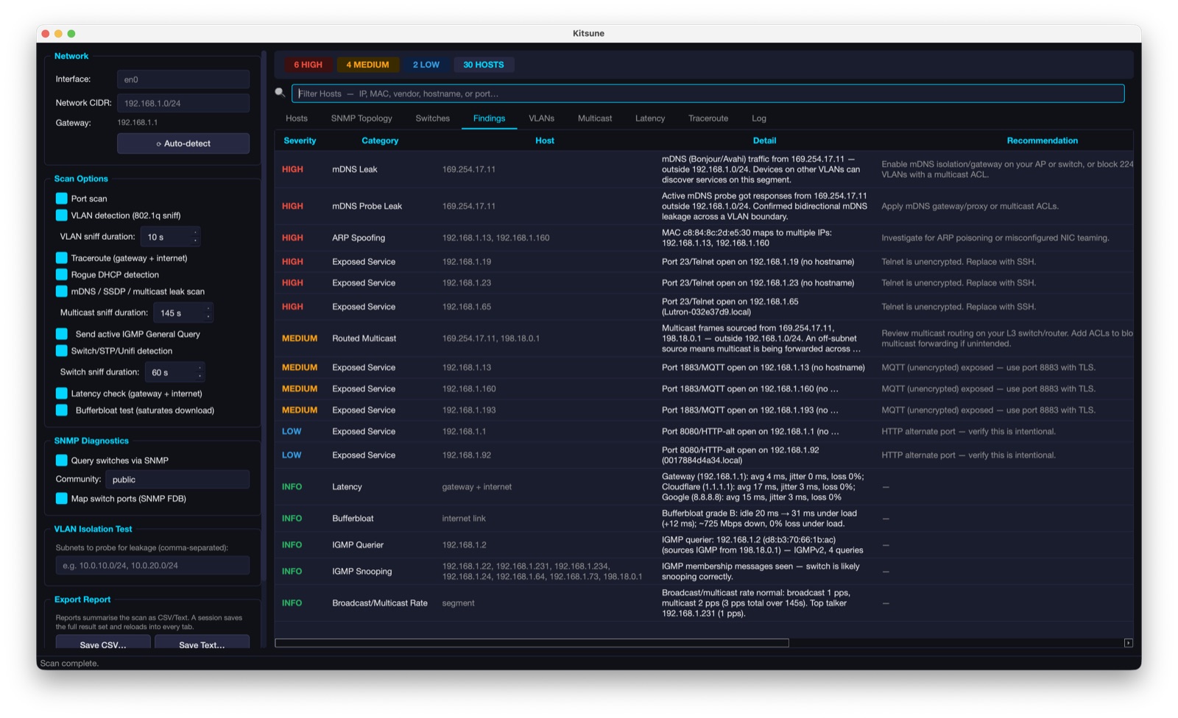Show the Log tab
Image resolution: width=1178 pixels, height=718 pixels.
point(759,118)
